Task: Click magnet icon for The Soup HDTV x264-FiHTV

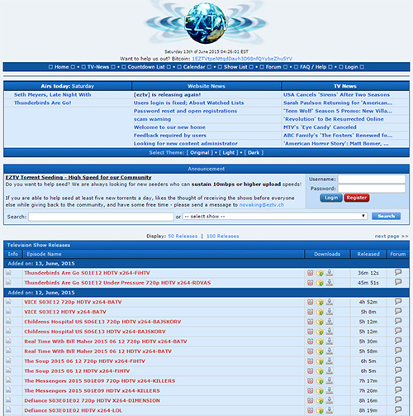Action: (310, 371)
